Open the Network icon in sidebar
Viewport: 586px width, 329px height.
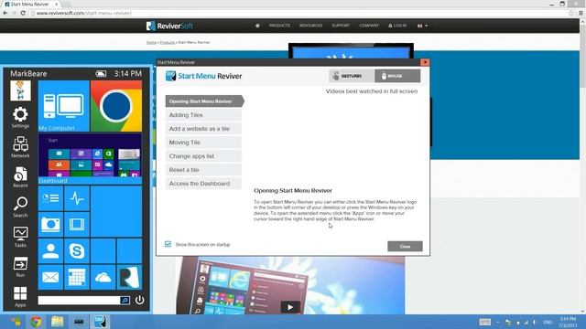pos(20,147)
